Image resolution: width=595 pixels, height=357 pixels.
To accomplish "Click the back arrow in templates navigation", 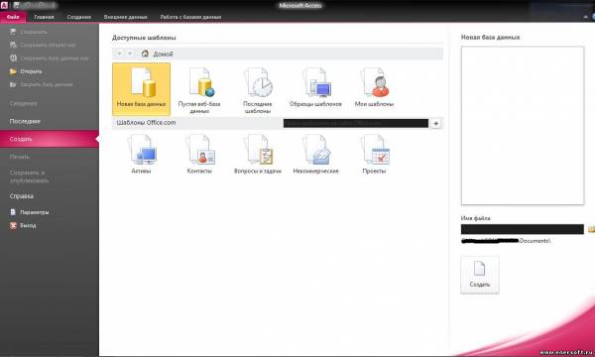I will point(120,54).
